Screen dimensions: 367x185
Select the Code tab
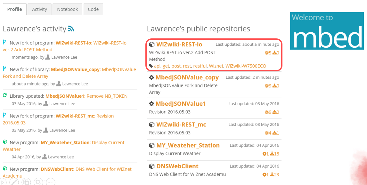pyautogui.click(x=93, y=9)
